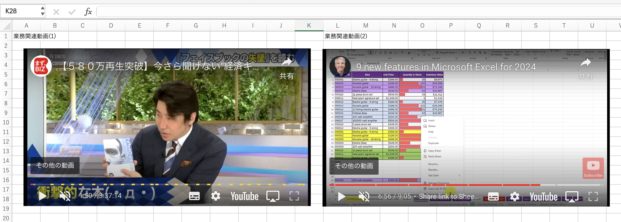
Task: Open settings gear on the second video
Action: 515,197
